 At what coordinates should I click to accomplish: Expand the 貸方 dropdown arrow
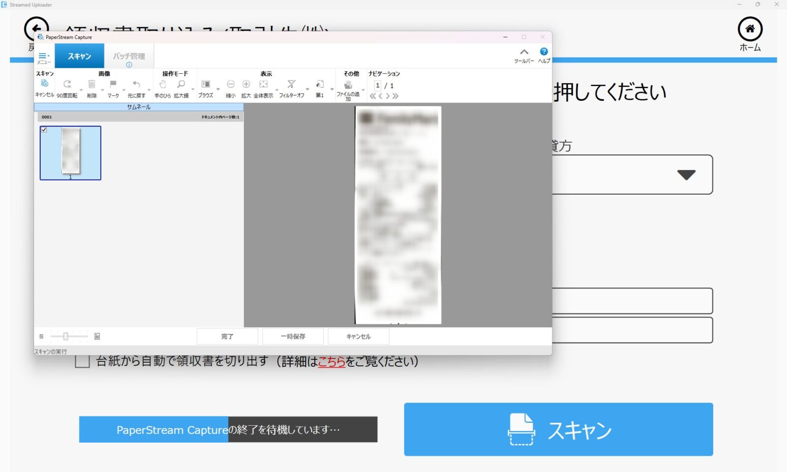(x=686, y=175)
